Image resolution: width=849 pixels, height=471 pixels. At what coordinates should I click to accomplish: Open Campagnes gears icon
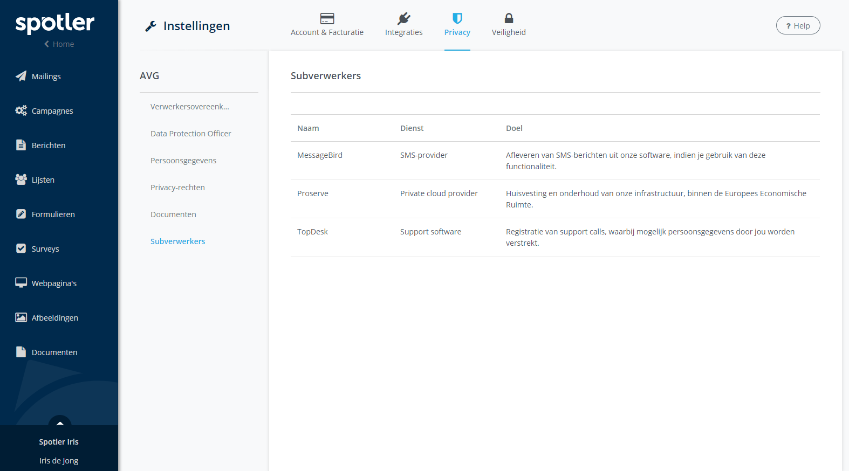click(21, 110)
